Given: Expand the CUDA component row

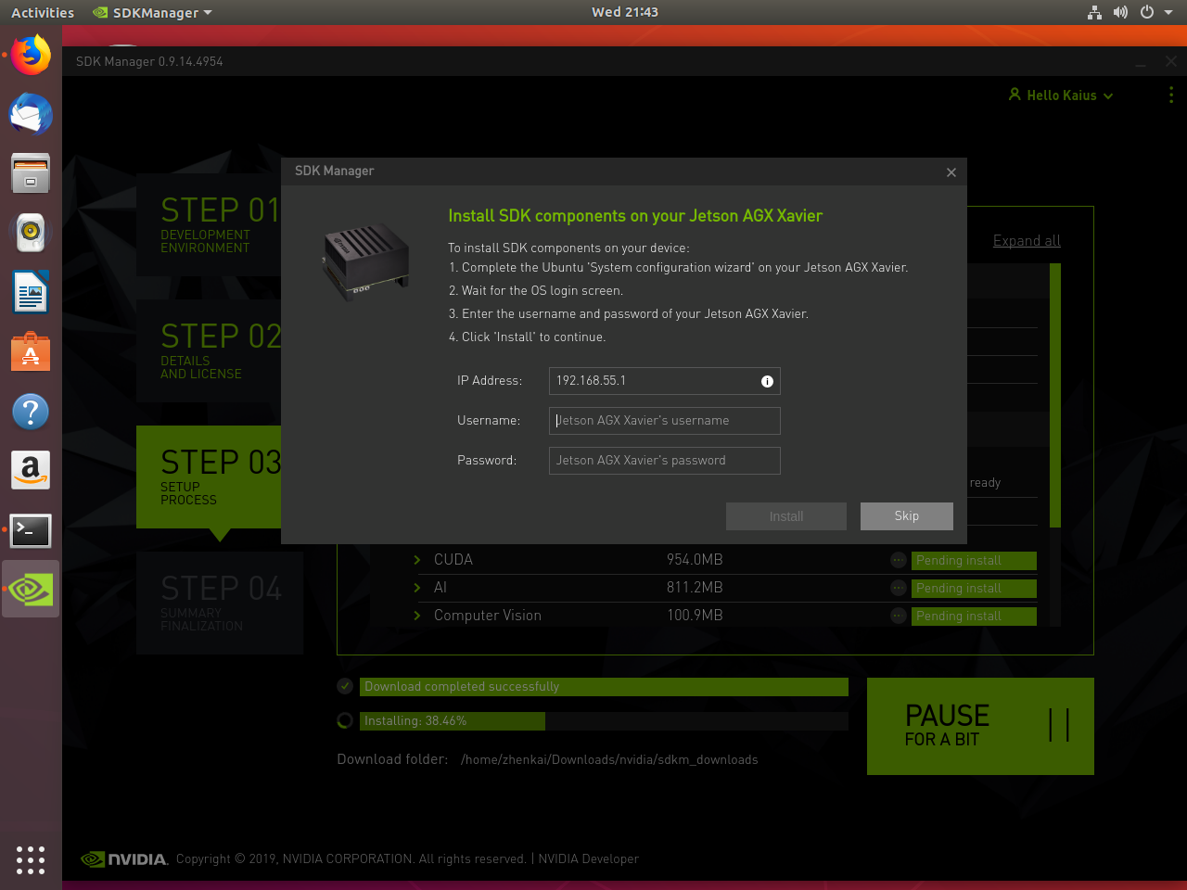Looking at the screenshot, I should click(x=417, y=560).
